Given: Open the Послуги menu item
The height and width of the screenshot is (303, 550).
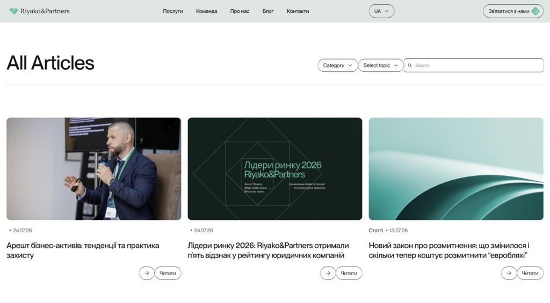Looking at the screenshot, I should [x=173, y=11].
